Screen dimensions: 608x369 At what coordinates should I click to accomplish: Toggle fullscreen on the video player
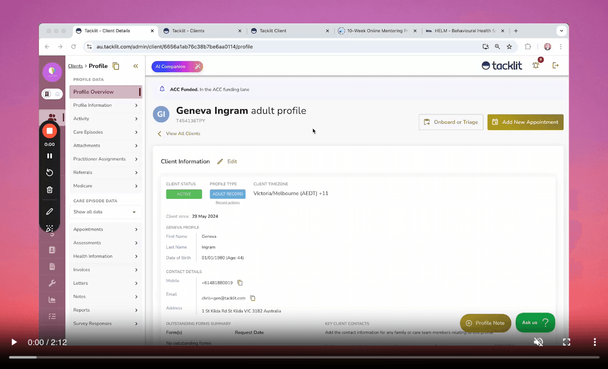click(567, 342)
